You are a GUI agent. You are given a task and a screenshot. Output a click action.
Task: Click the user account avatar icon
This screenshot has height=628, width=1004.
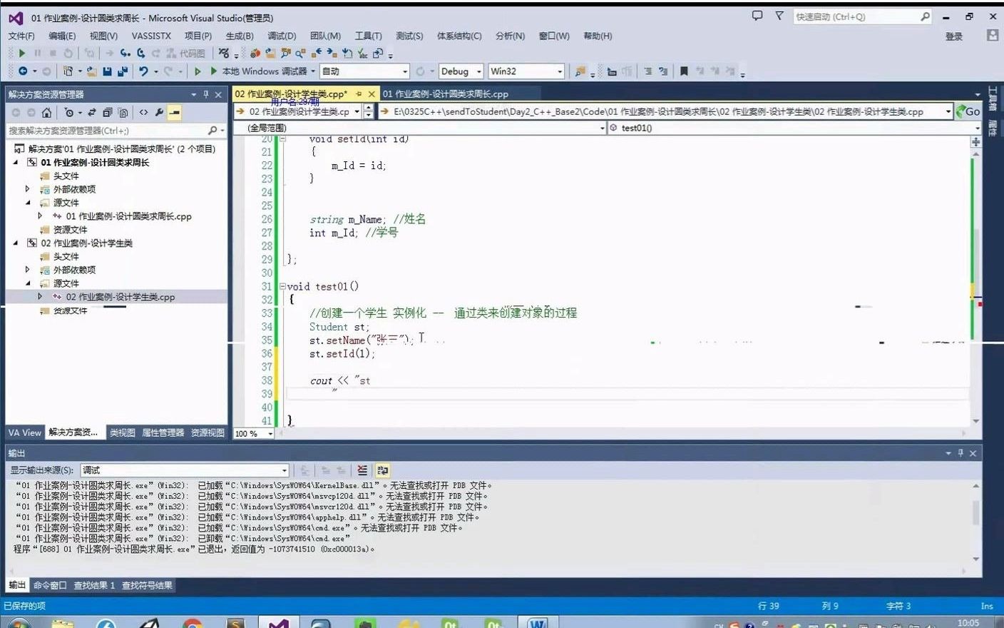pos(993,35)
